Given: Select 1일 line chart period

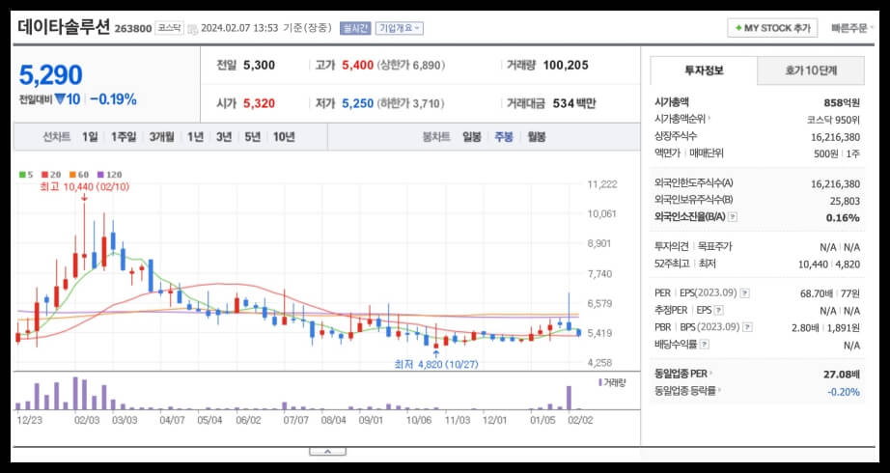Looking at the screenshot, I should pyautogui.click(x=90, y=137).
